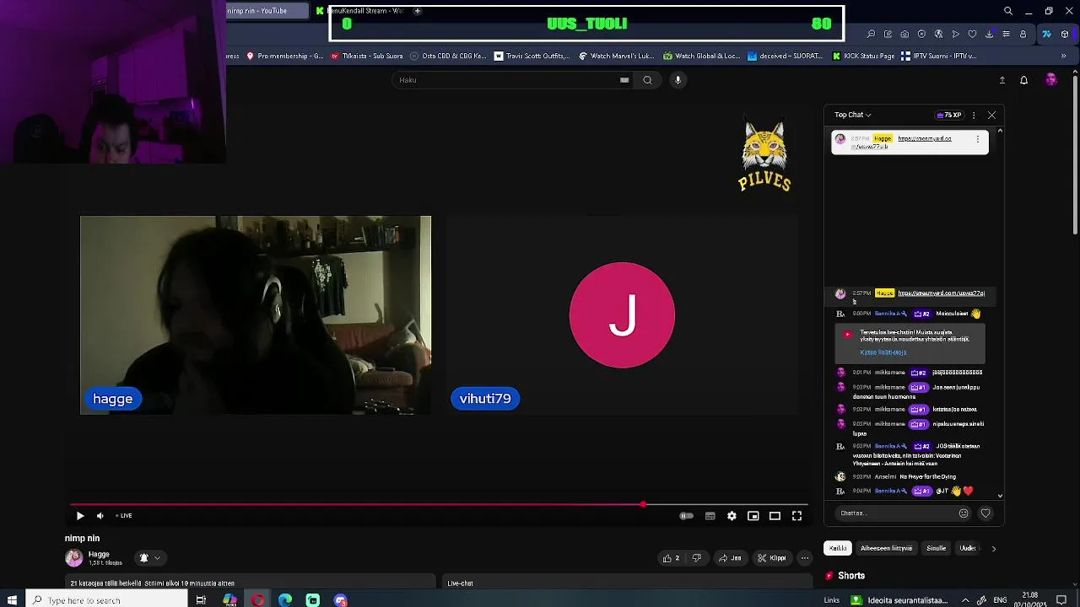Open YouTube create upload icon
1080x607 pixels.
click(1002, 80)
